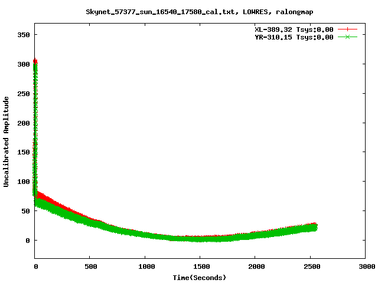Click the 100 y-axis tick label
Image resolution: width=378 pixels, height=283 pixels.
coord(24,182)
